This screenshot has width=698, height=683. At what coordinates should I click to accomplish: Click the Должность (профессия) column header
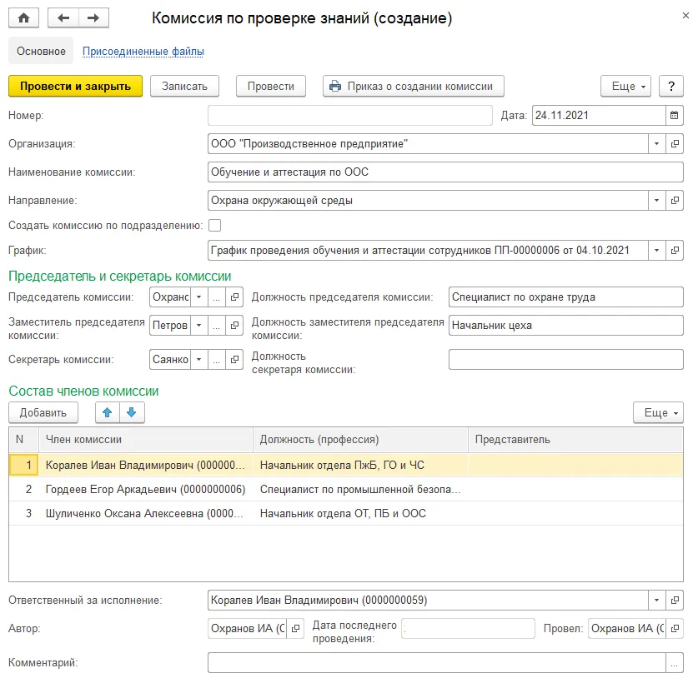[x=360, y=440]
